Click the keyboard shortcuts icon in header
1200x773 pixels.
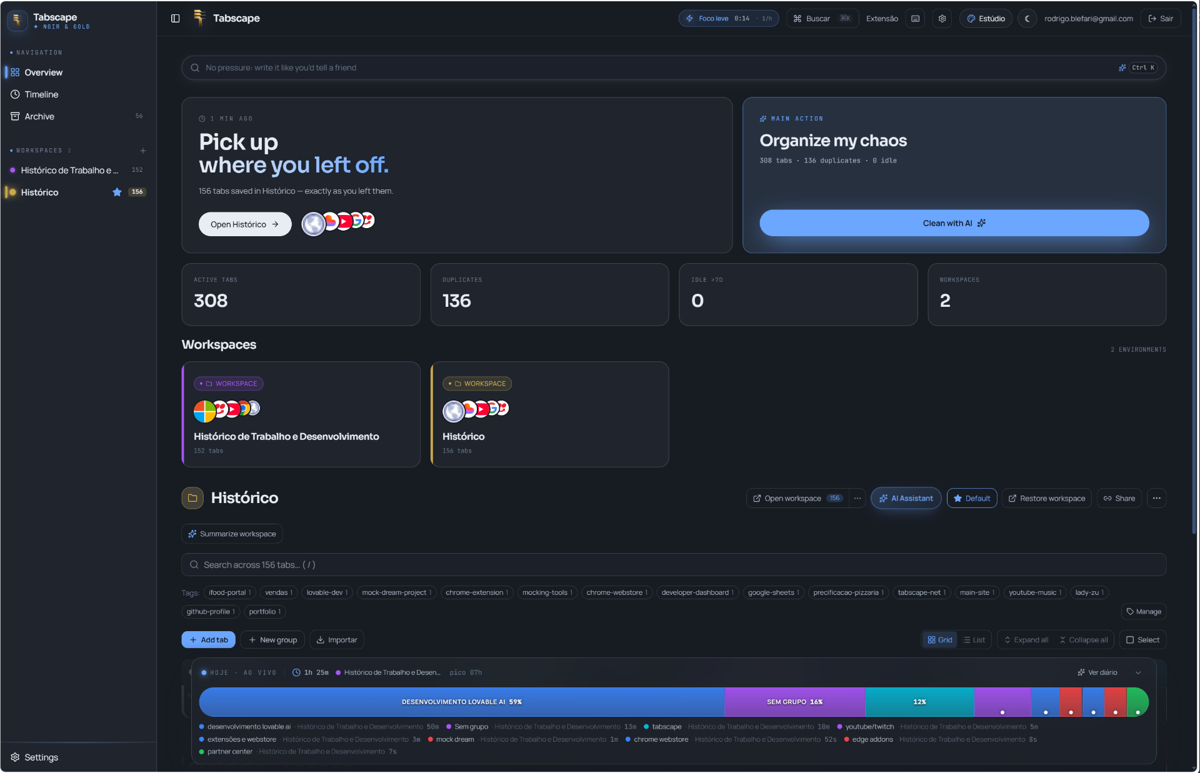(x=916, y=19)
